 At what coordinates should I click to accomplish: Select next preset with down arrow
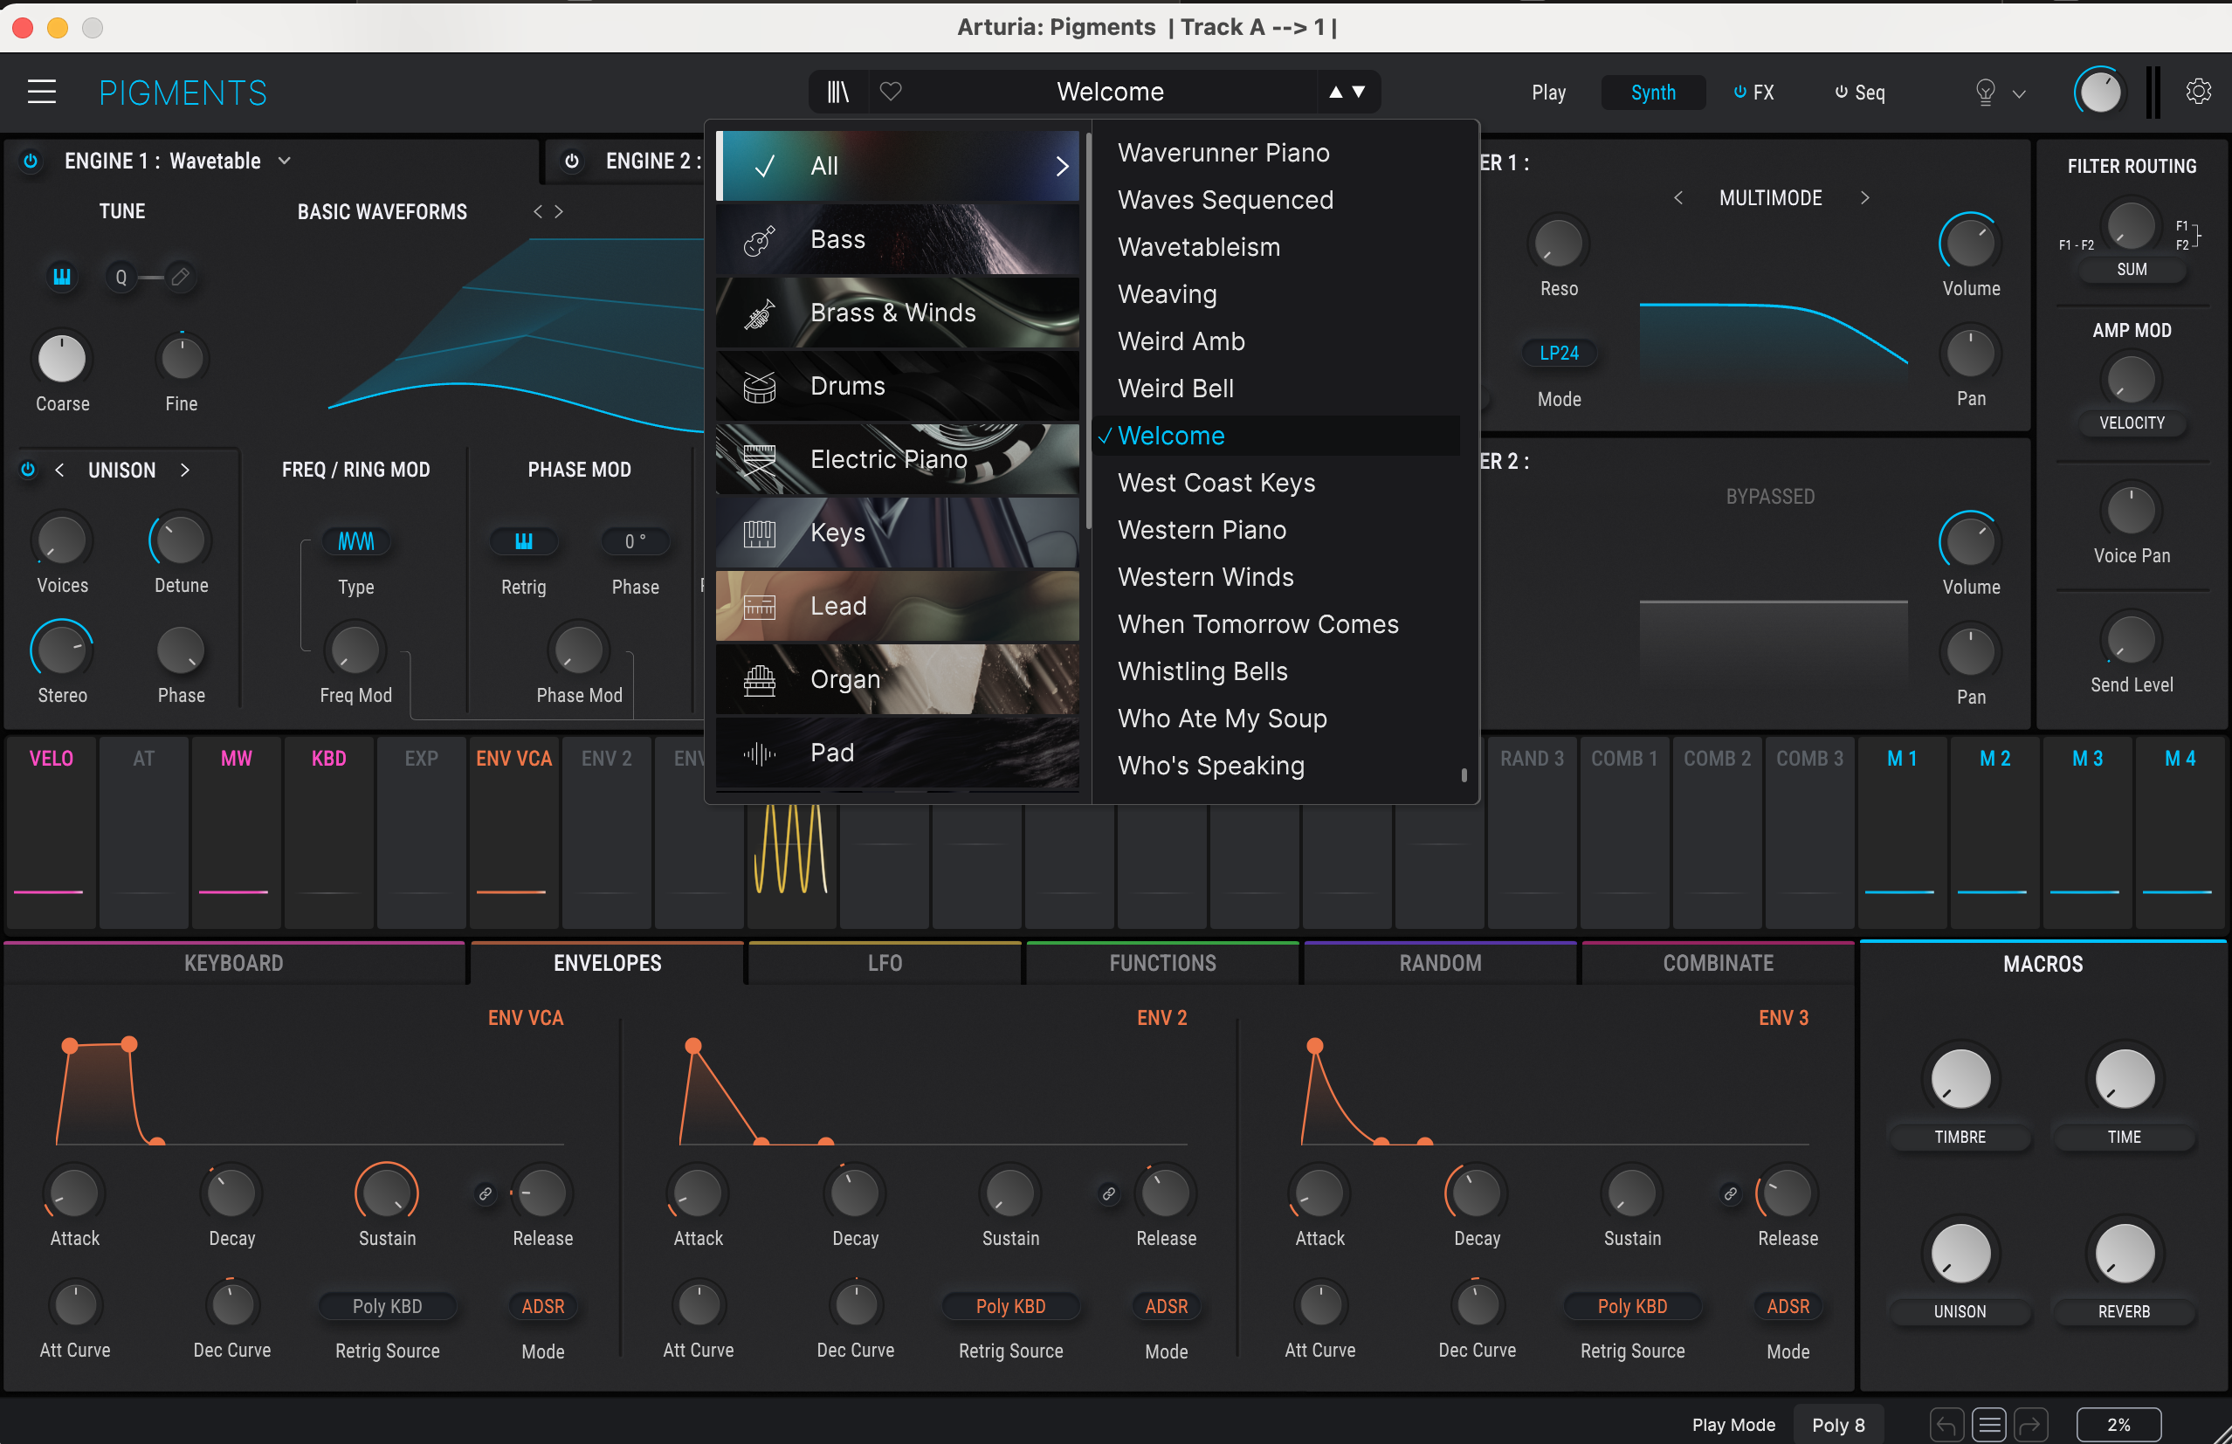point(1359,92)
